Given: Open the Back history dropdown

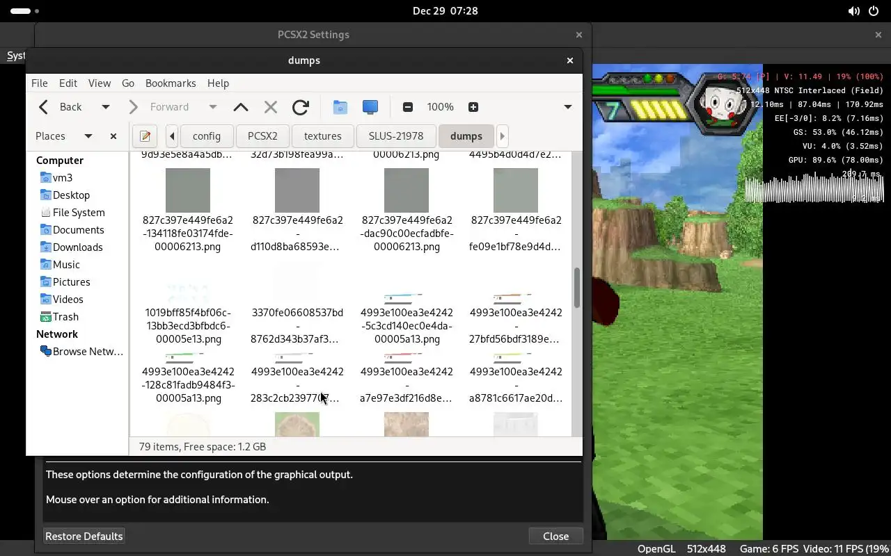Looking at the screenshot, I should [x=106, y=107].
